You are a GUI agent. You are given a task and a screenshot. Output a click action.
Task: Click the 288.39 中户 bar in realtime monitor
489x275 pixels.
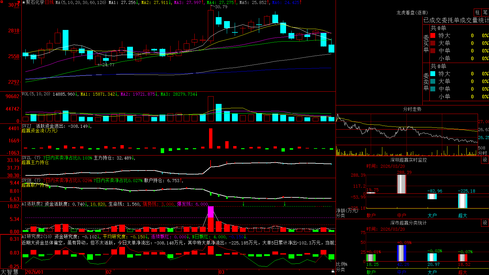pyautogui.click(x=402, y=184)
